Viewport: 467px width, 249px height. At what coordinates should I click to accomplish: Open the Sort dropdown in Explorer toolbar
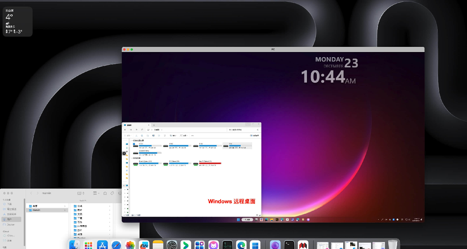click(x=173, y=135)
